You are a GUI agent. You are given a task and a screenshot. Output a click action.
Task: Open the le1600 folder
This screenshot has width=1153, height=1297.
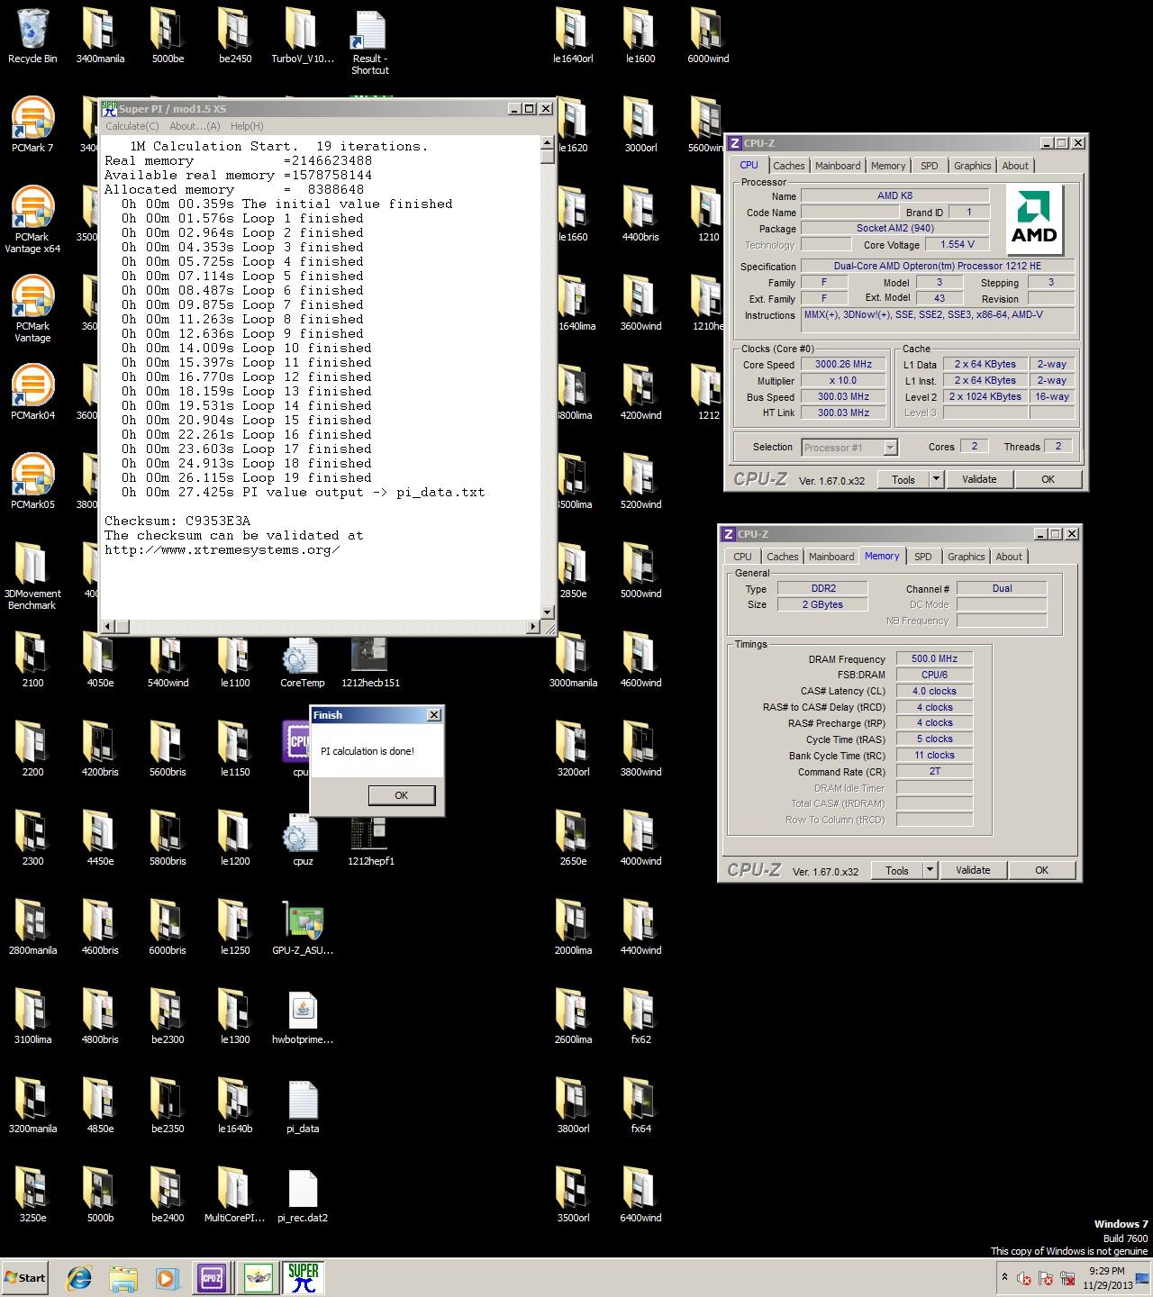(x=640, y=36)
